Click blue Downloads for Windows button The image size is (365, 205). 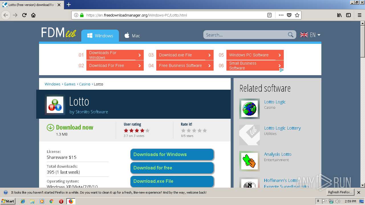click(172, 154)
